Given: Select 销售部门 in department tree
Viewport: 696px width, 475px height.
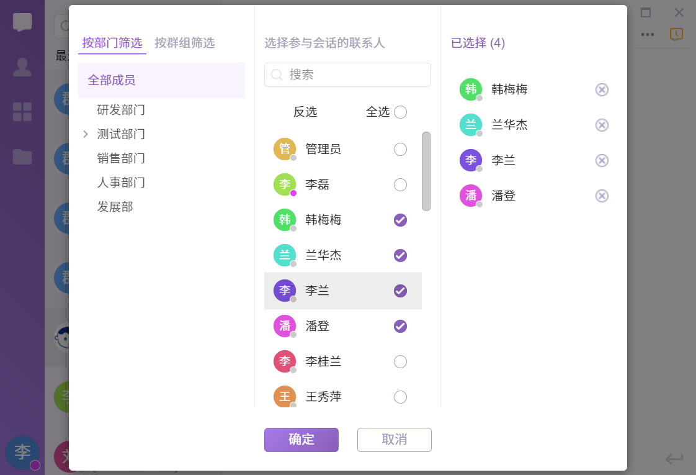Looking at the screenshot, I should 121,158.
